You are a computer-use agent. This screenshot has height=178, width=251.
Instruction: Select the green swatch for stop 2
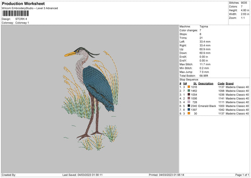coord(189,91)
